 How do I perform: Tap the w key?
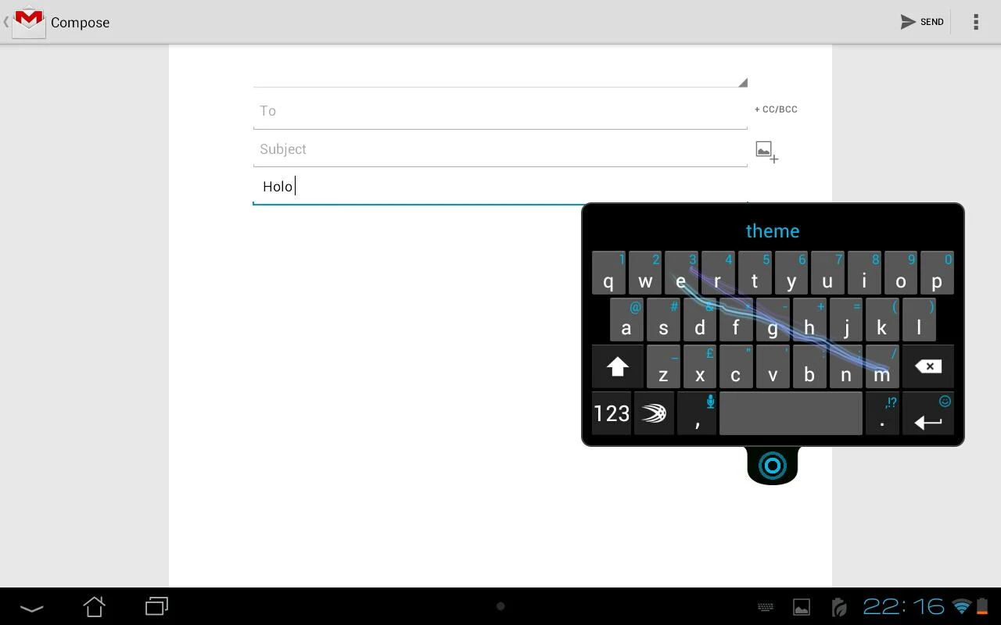[645, 273]
